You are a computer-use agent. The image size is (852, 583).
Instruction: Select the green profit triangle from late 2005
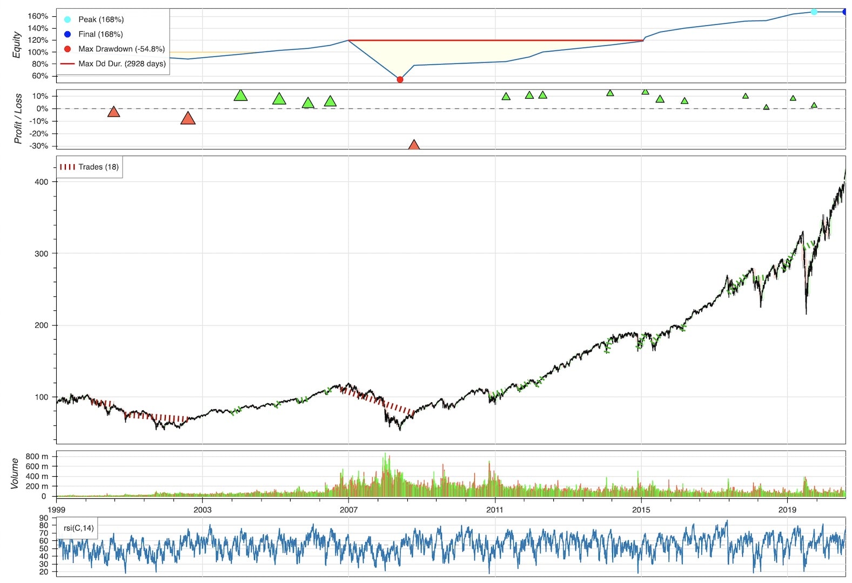pyautogui.click(x=308, y=103)
